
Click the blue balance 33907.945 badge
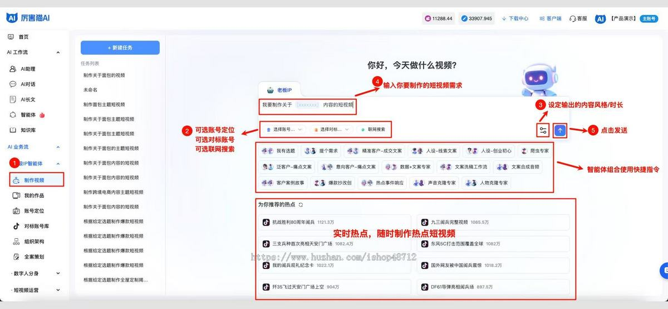point(477,18)
